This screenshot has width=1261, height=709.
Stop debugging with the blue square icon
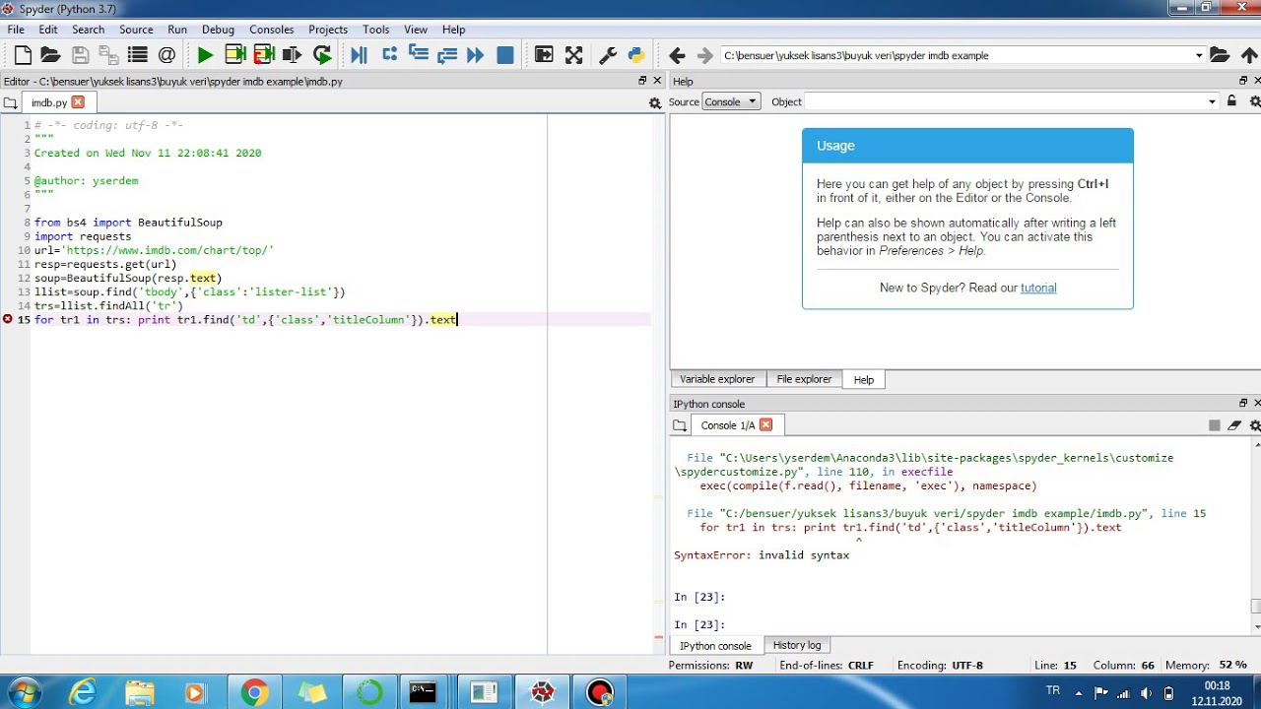(505, 55)
